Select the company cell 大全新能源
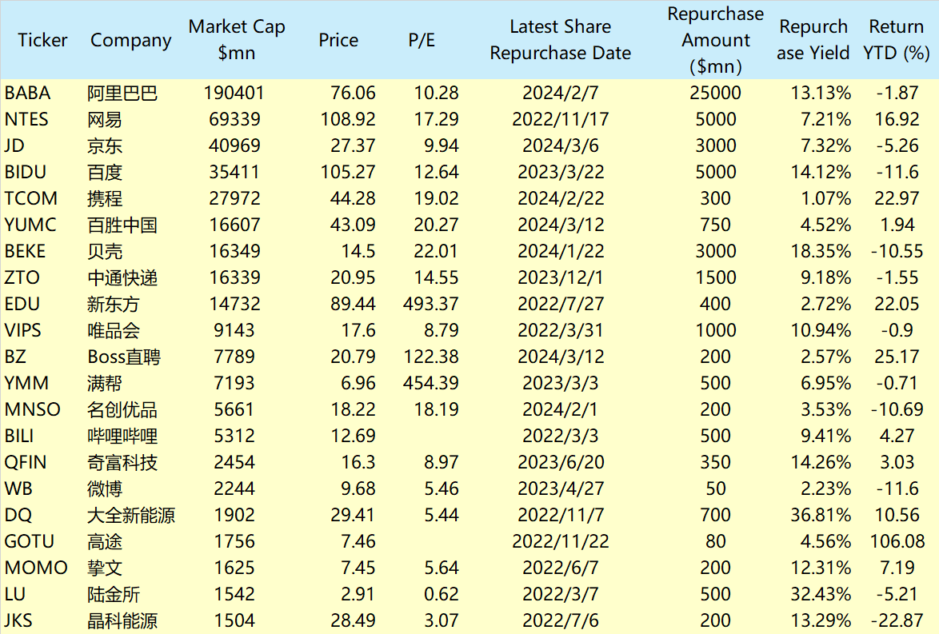The width and height of the screenshot is (939, 634). [131, 516]
